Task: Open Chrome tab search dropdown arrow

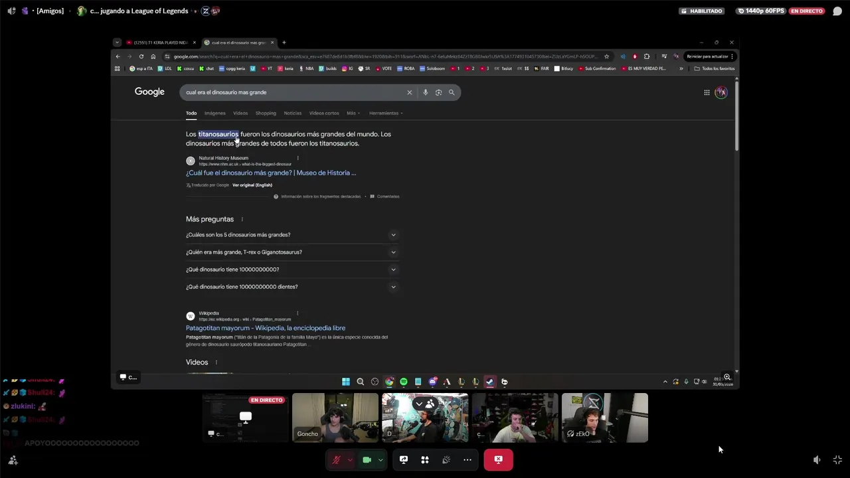Action: pos(117,42)
